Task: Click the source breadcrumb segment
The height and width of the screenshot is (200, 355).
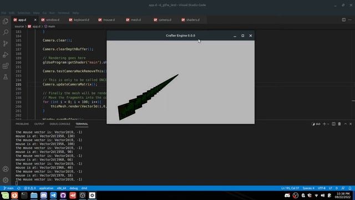Action: (x=19, y=27)
